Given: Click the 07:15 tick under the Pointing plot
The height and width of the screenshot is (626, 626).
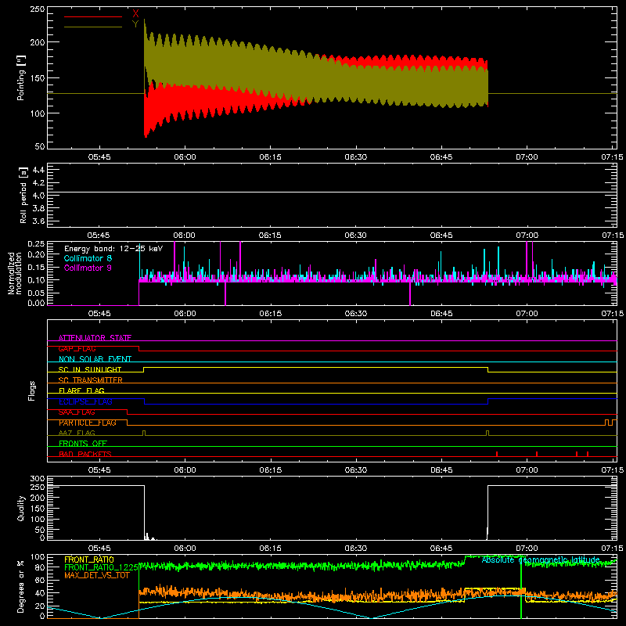Looking at the screenshot, I should (612, 157).
